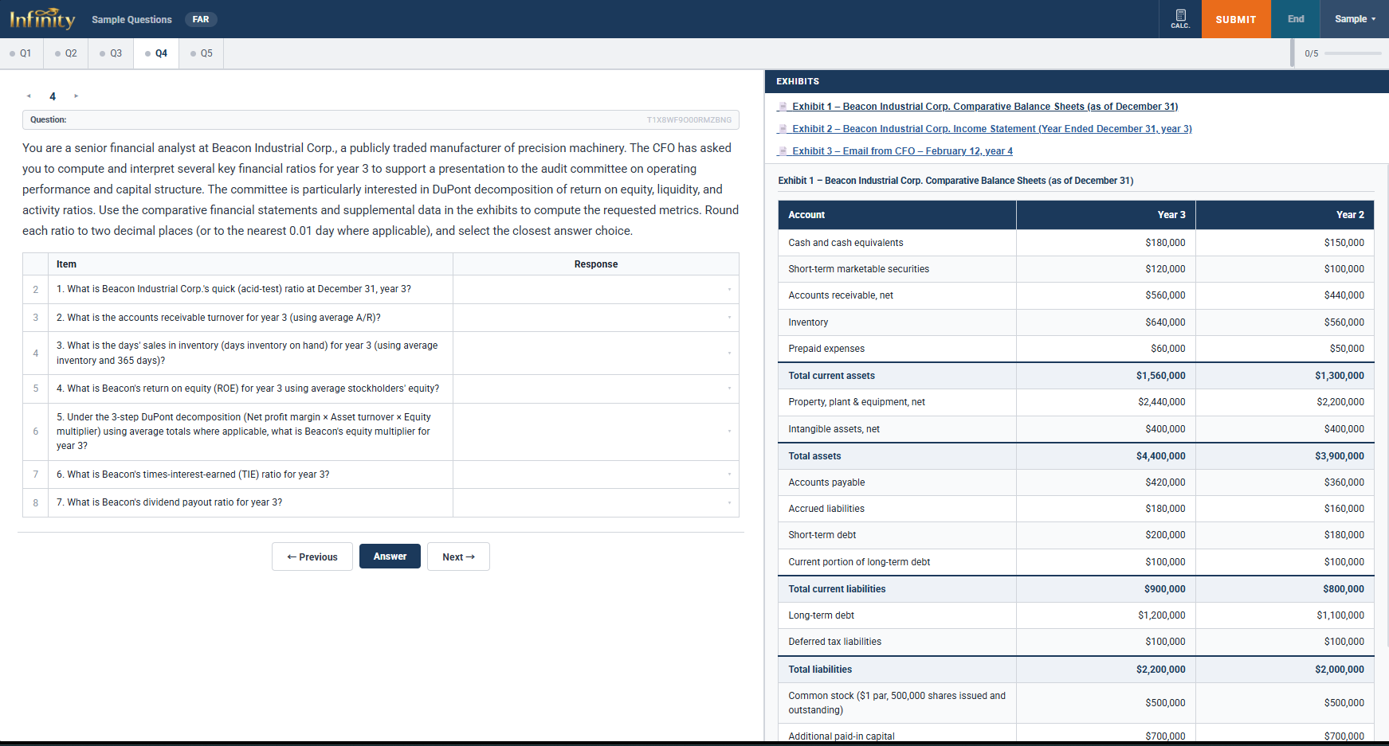Open response dropdown for equity multiplier question
This screenshot has height=746, width=1389.
[x=595, y=432]
